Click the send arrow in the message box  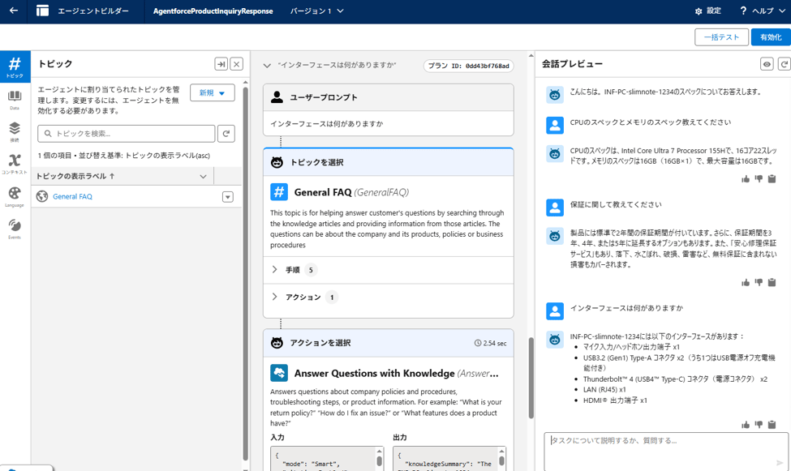click(x=780, y=462)
